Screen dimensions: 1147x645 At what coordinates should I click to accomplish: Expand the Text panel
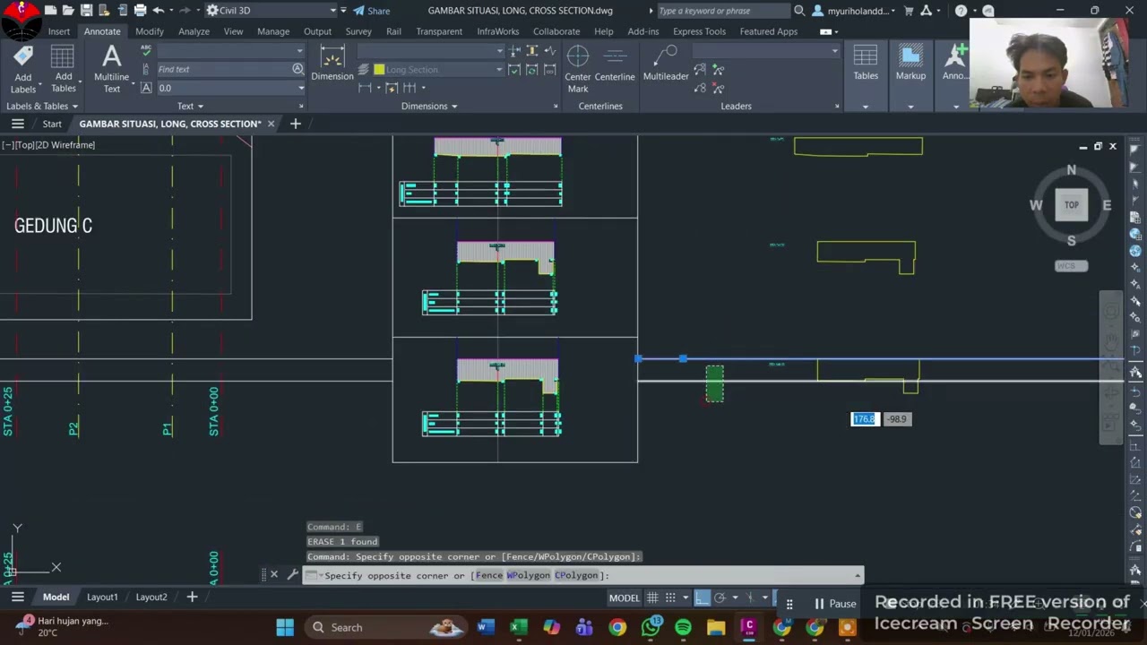coord(190,106)
